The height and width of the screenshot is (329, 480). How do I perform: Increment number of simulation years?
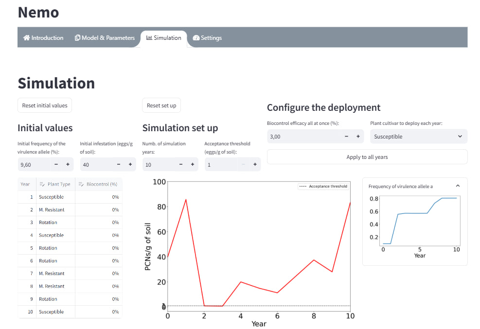[x=193, y=165]
